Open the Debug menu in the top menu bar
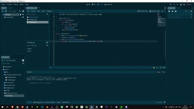The width and height of the screenshot is (194, 109). point(15,5)
